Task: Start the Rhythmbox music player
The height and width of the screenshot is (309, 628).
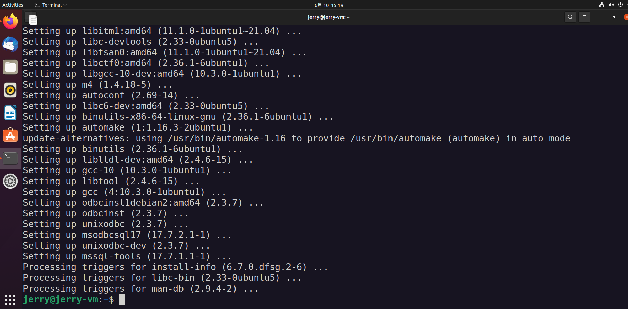Action: [10, 90]
